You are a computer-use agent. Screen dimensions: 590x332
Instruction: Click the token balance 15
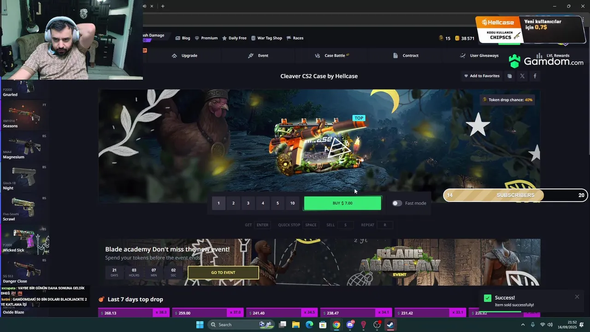click(x=445, y=38)
